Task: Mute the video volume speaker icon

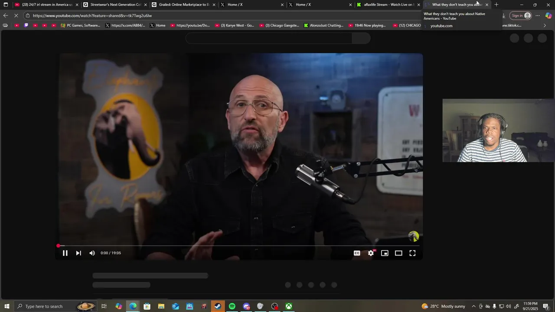Action: point(92,253)
